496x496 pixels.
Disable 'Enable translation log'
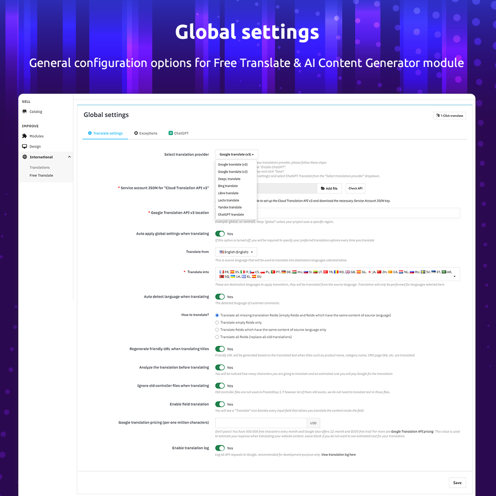click(x=220, y=448)
